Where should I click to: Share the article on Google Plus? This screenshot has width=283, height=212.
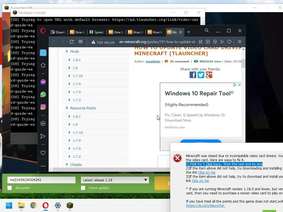(x=209, y=75)
